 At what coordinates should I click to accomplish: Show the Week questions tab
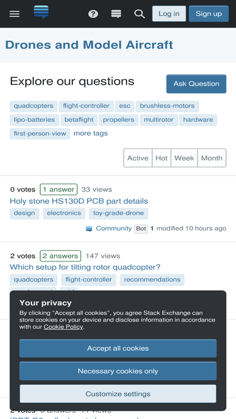pos(184,158)
